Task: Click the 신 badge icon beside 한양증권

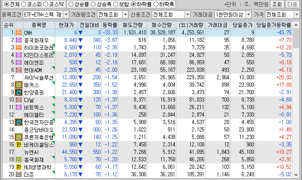Action: click(x=19, y=92)
